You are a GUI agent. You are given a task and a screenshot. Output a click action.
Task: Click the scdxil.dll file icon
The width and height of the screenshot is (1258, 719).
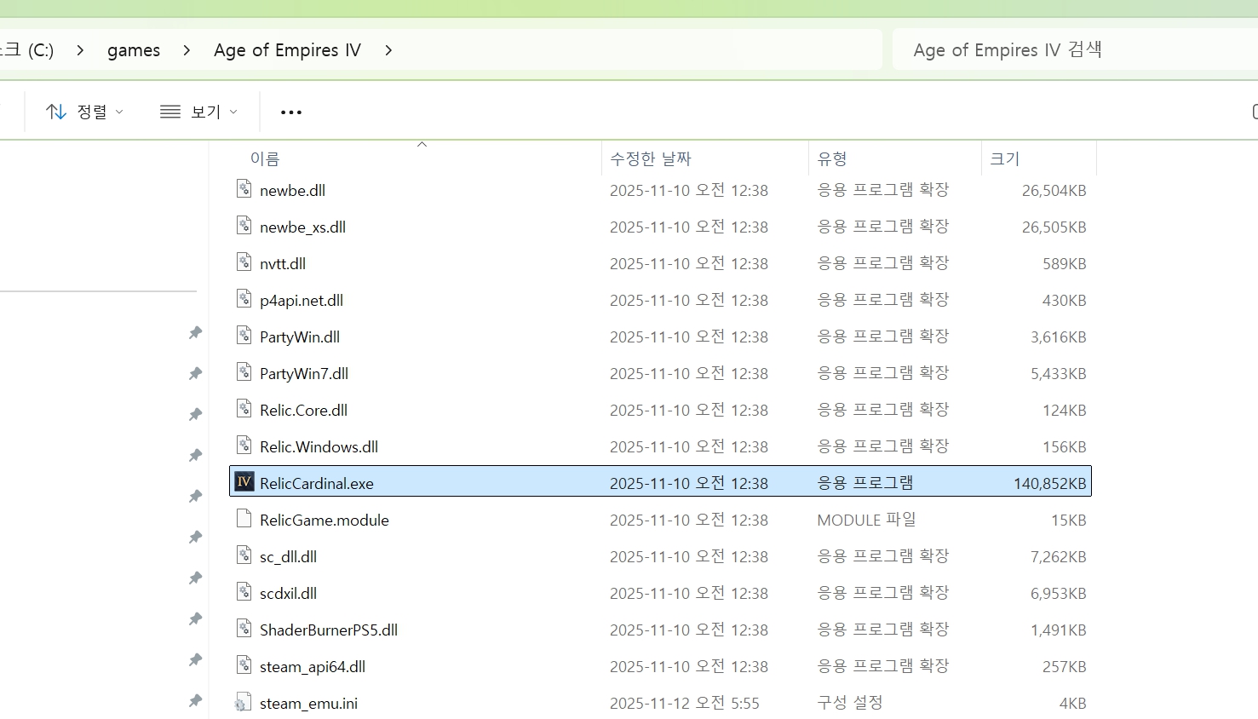(x=244, y=592)
